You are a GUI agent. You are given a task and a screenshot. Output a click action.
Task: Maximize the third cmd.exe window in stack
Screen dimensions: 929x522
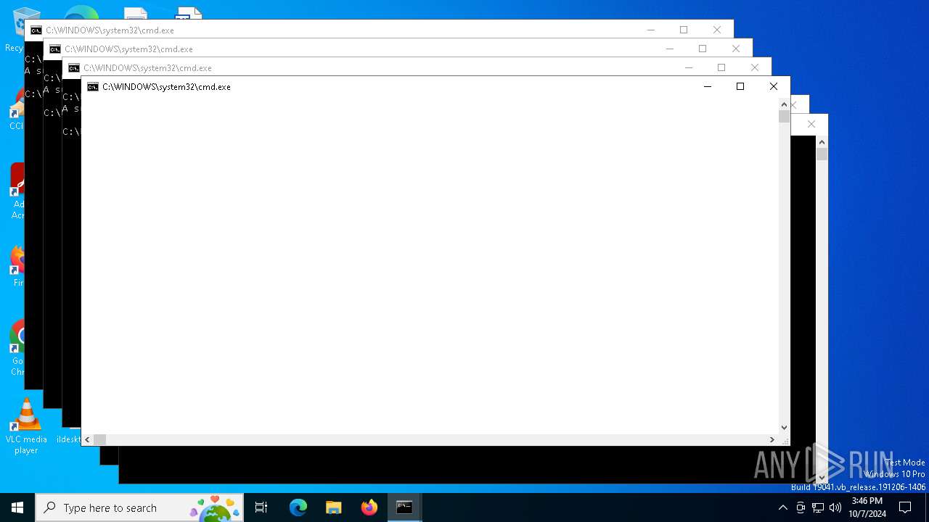(703, 49)
